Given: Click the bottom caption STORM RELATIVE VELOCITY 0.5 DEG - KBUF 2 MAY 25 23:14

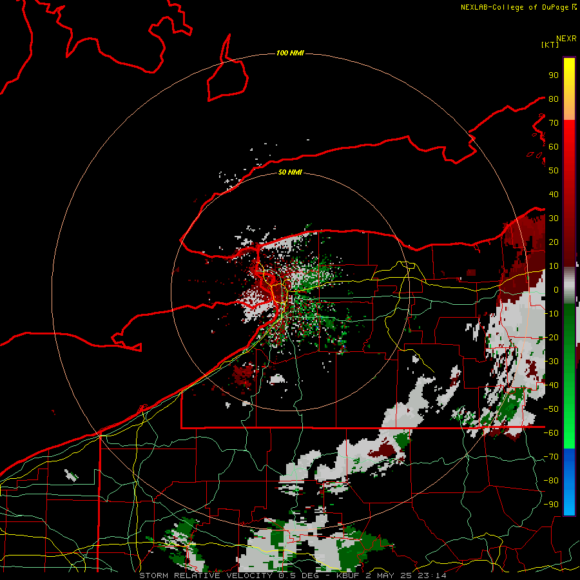Looking at the screenshot, I should (x=293, y=575).
